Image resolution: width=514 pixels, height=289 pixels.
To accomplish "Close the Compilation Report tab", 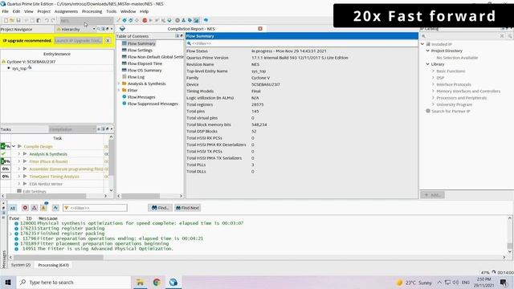I will tap(260, 29).
